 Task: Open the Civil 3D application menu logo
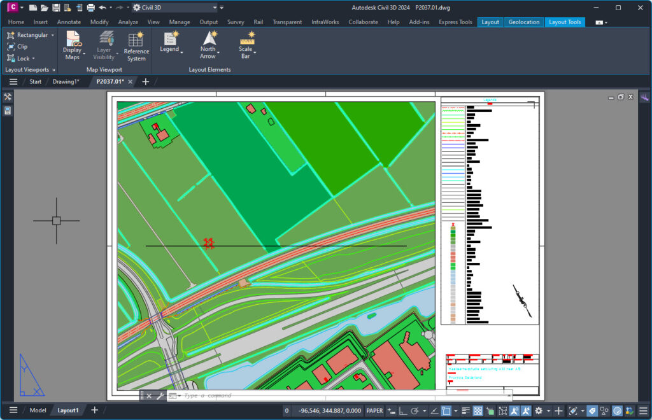13,7
